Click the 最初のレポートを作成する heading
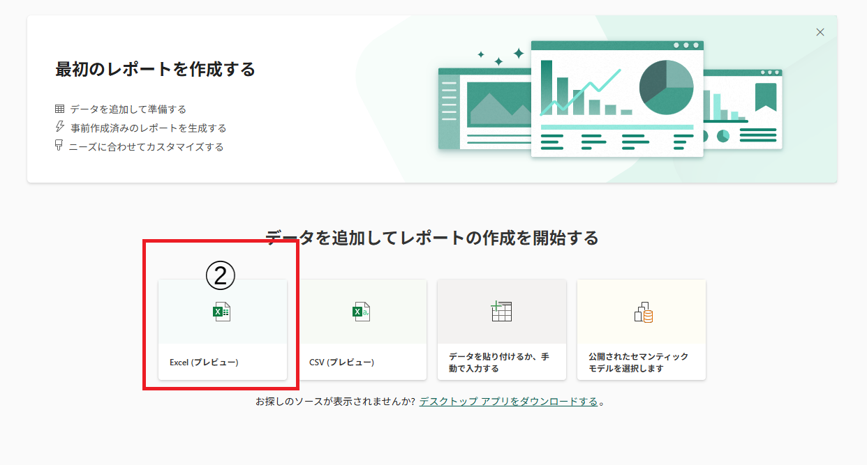 pyautogui.click(x=155, y=70)
